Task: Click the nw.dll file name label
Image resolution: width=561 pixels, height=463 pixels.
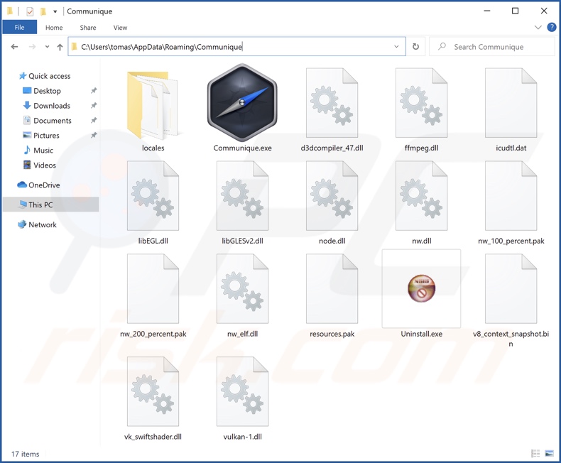Action: point(422,241)
